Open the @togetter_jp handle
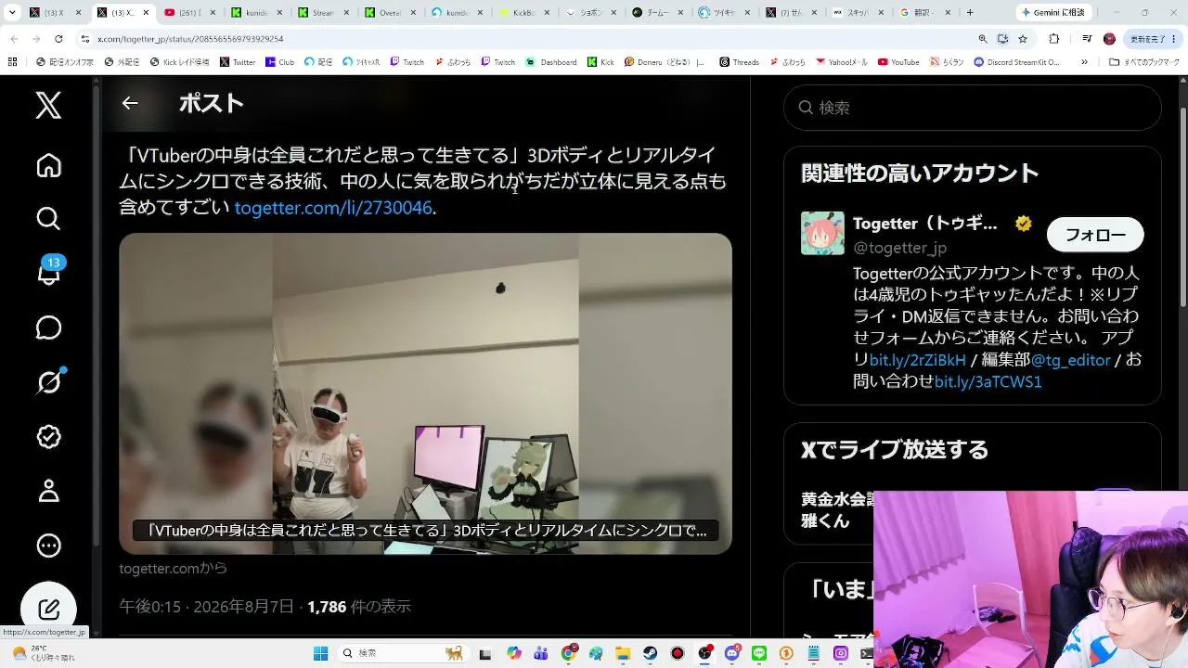The image size is (1188, 668). click(x=899, y=248)
